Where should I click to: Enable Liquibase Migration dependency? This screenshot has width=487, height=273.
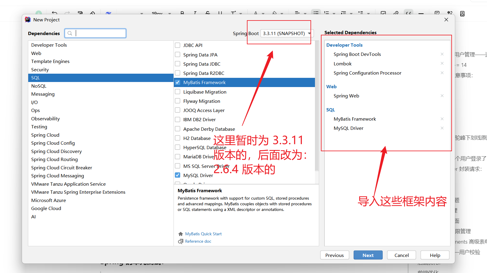click(x=178, y=92)
